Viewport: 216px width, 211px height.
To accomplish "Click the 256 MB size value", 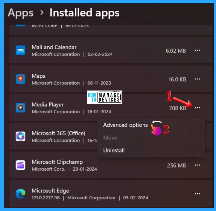I will tap(177, 166).
